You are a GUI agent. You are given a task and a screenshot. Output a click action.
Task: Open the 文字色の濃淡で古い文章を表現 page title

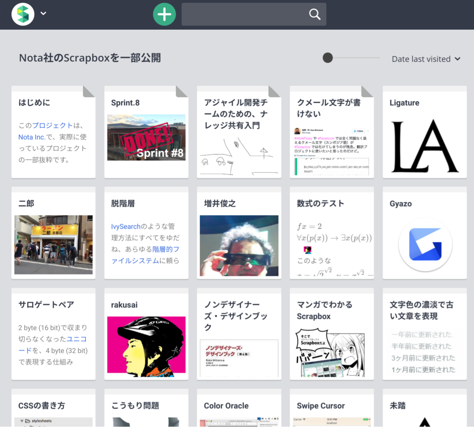pos(422,310)
